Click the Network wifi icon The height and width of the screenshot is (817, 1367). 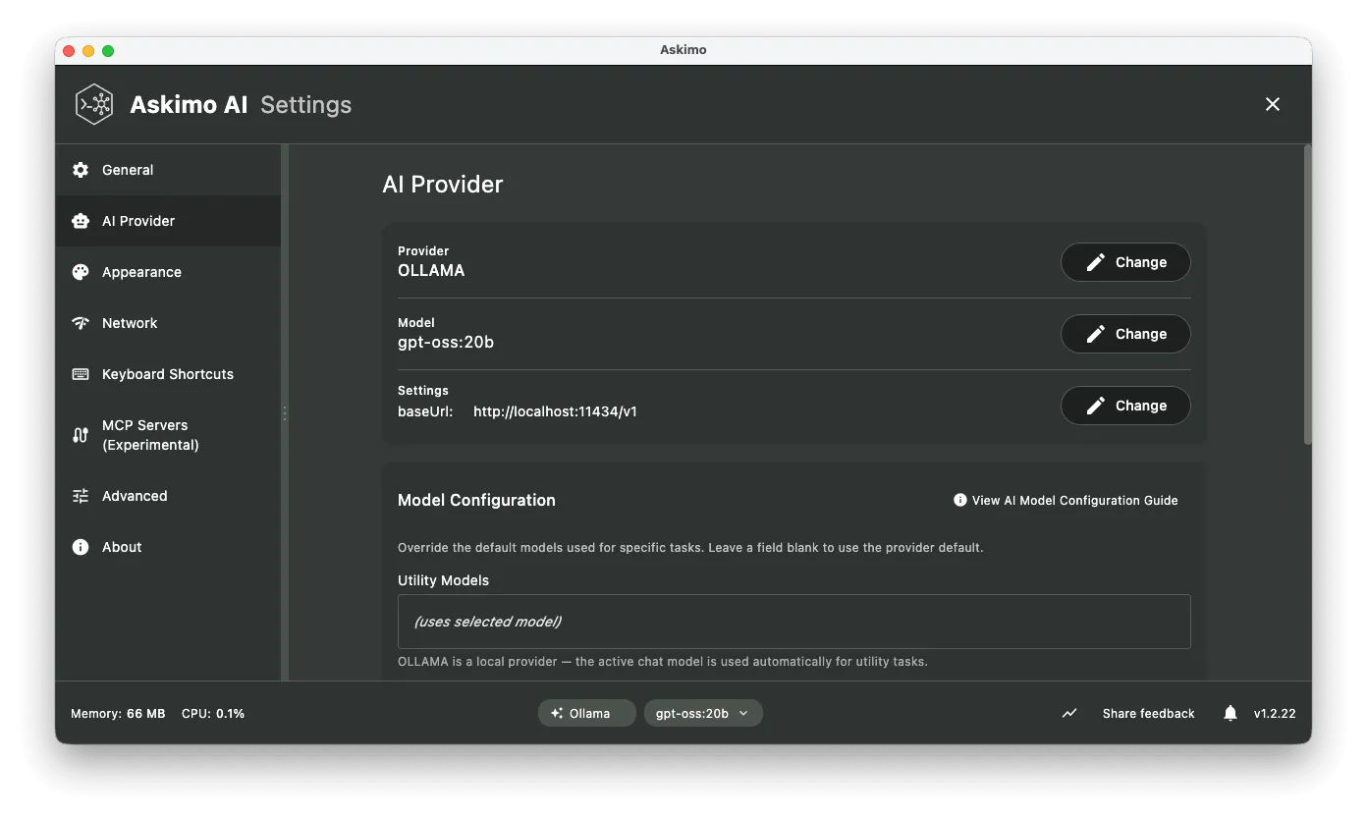(x=81, y=323)
